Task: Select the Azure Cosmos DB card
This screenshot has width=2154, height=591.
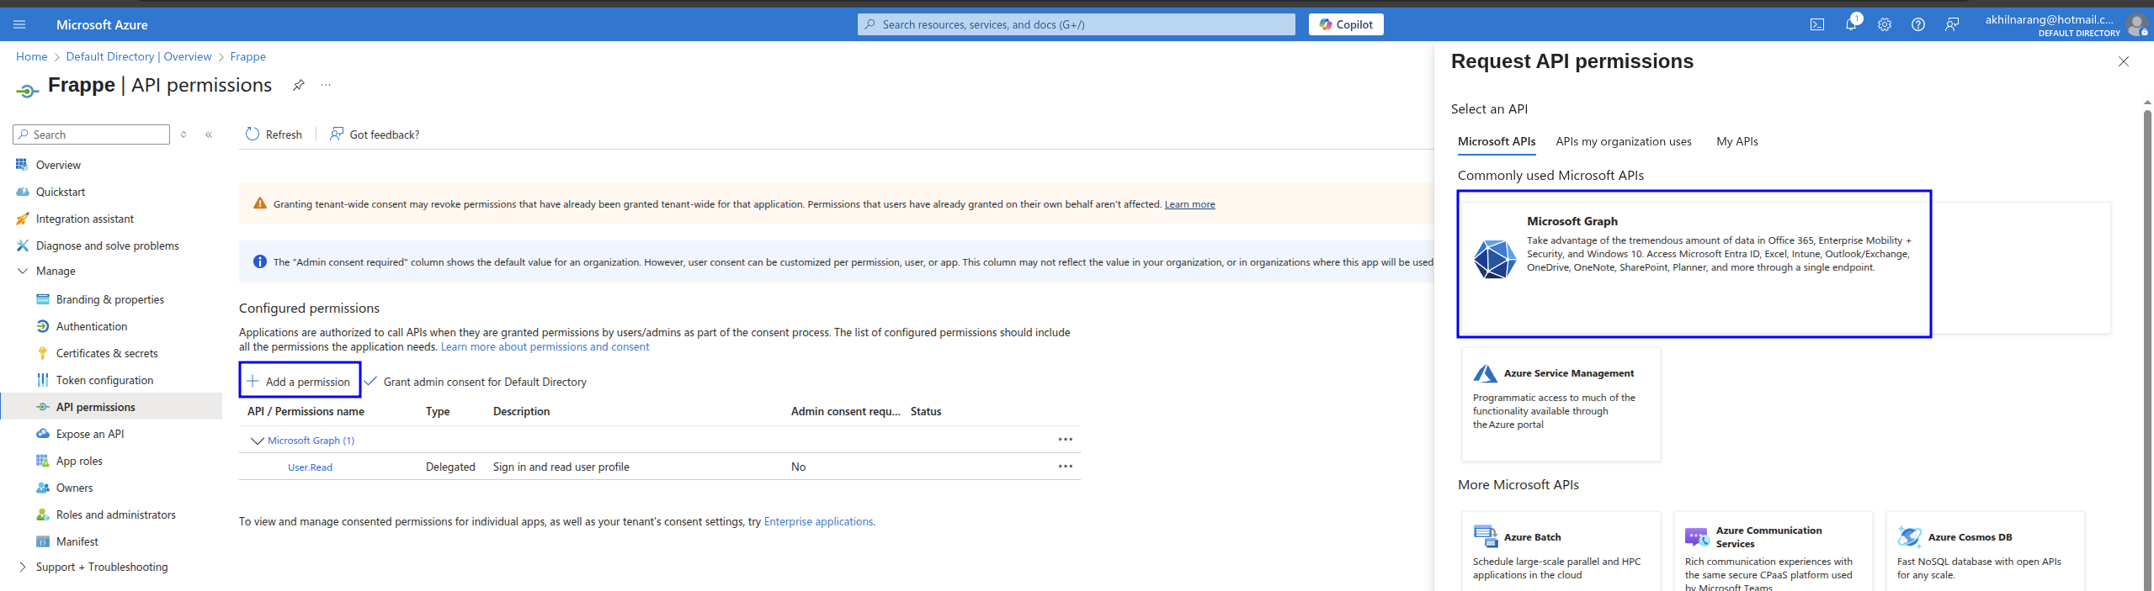Action: 1986,551
